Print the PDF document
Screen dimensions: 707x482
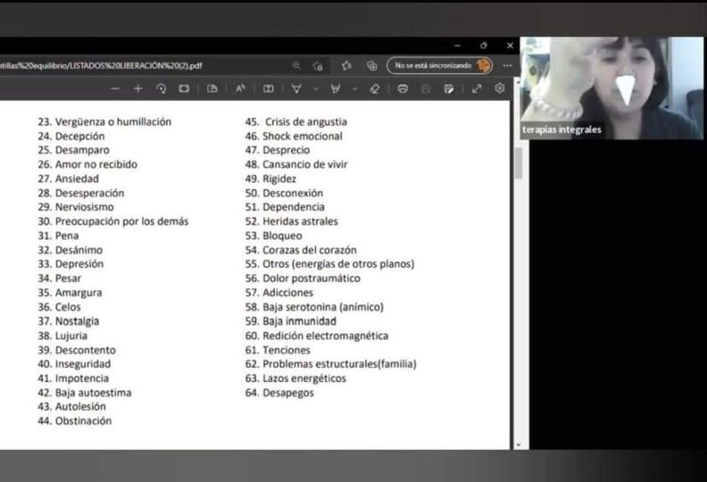pos(403,88)
